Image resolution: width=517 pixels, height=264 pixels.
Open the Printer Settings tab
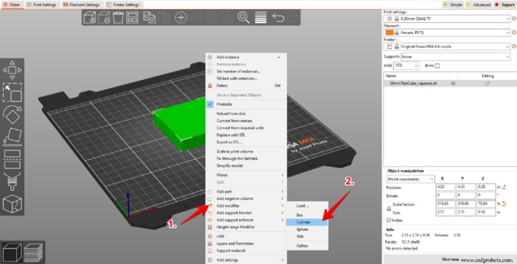[123, 5]
